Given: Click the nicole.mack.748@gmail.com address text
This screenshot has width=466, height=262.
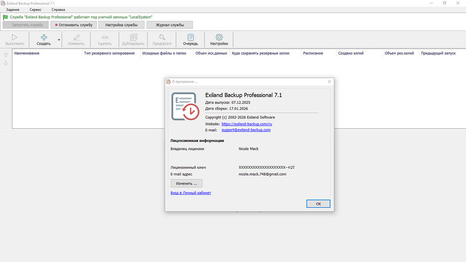Looking at the screenshot, I should [263, 174].
